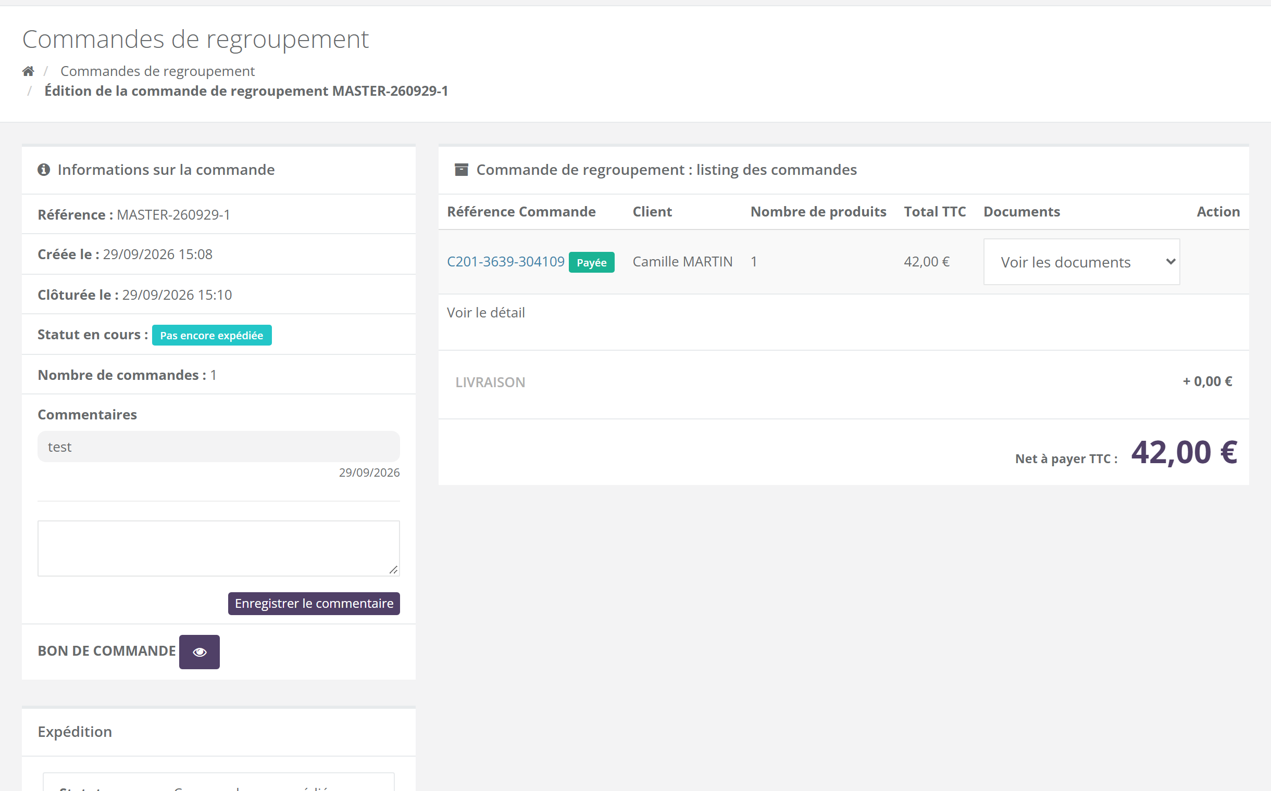Click the Client column header
The image size is (1271, 791).
pyautogui.click(x=652, y=212)
